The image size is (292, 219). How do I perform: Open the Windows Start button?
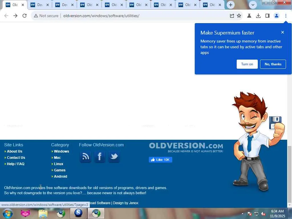(8, 213)
